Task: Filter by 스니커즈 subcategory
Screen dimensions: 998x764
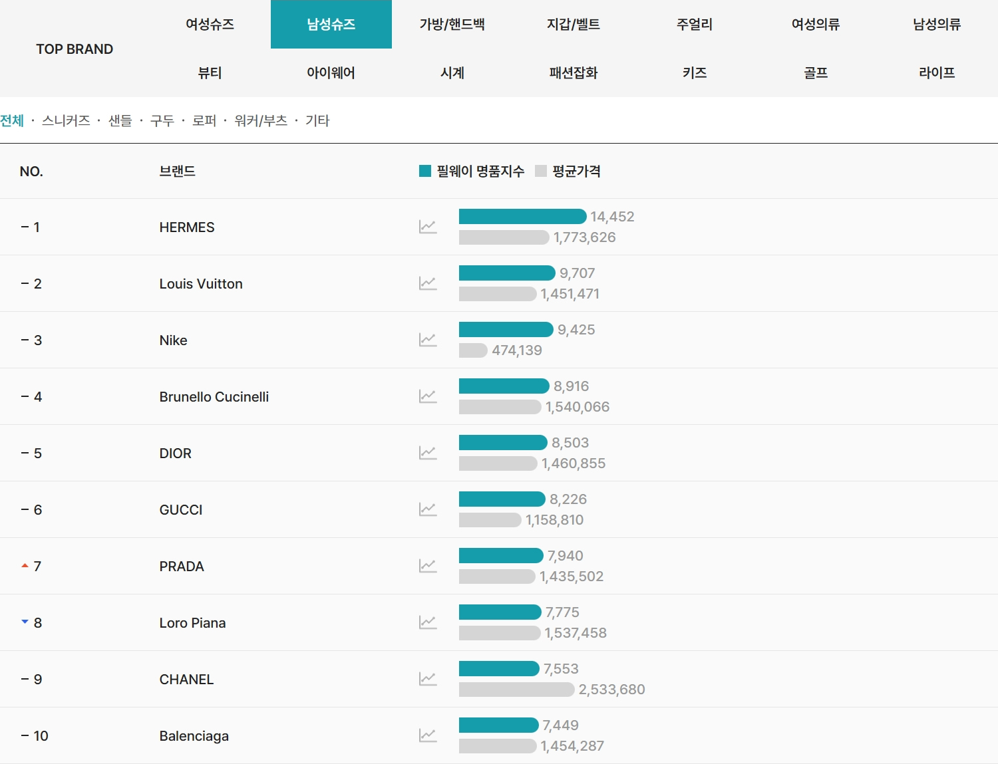Action: (x=66, y=120)
